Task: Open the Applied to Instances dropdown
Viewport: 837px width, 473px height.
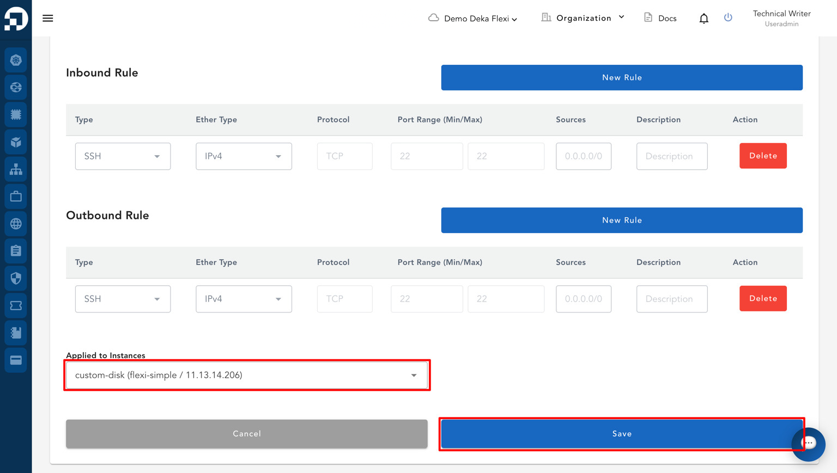Action: (x=247, y=375)
